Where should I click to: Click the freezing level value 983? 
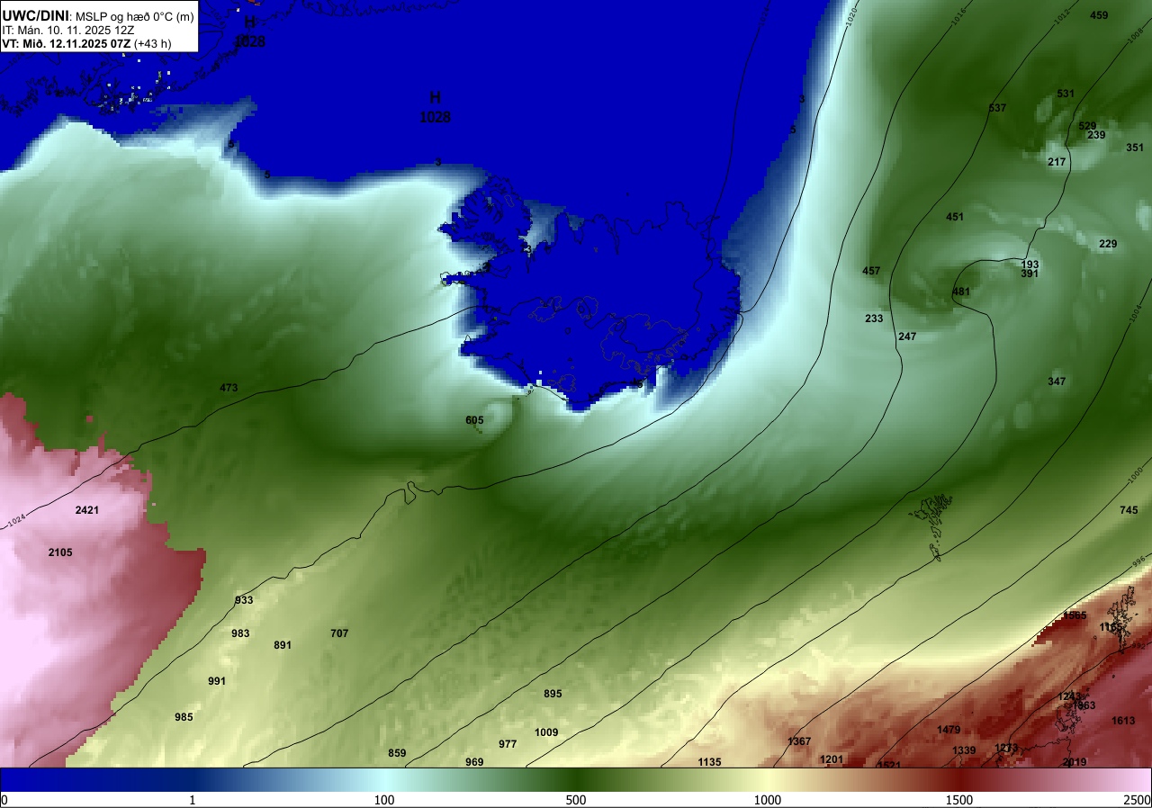(240, 633)
